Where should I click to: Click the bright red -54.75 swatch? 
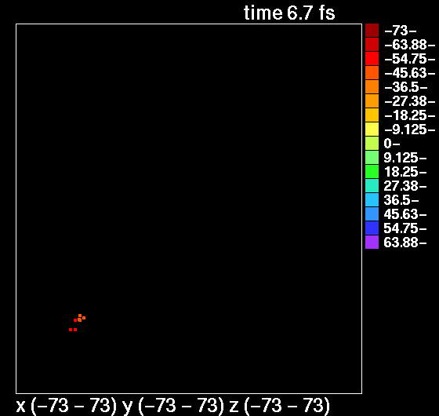pyautogui.click(x=372, y=59)
